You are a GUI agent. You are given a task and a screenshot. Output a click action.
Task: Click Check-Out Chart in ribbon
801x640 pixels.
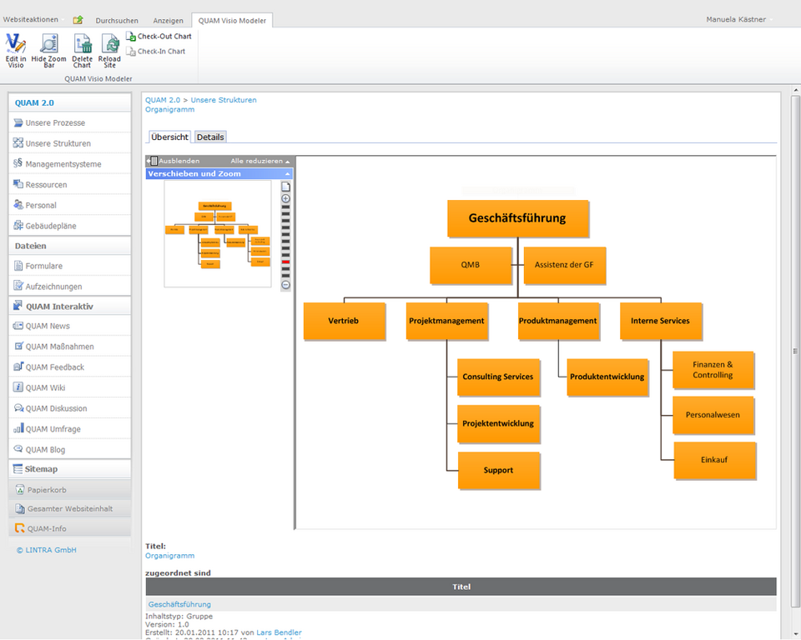[x=159, y=36]
